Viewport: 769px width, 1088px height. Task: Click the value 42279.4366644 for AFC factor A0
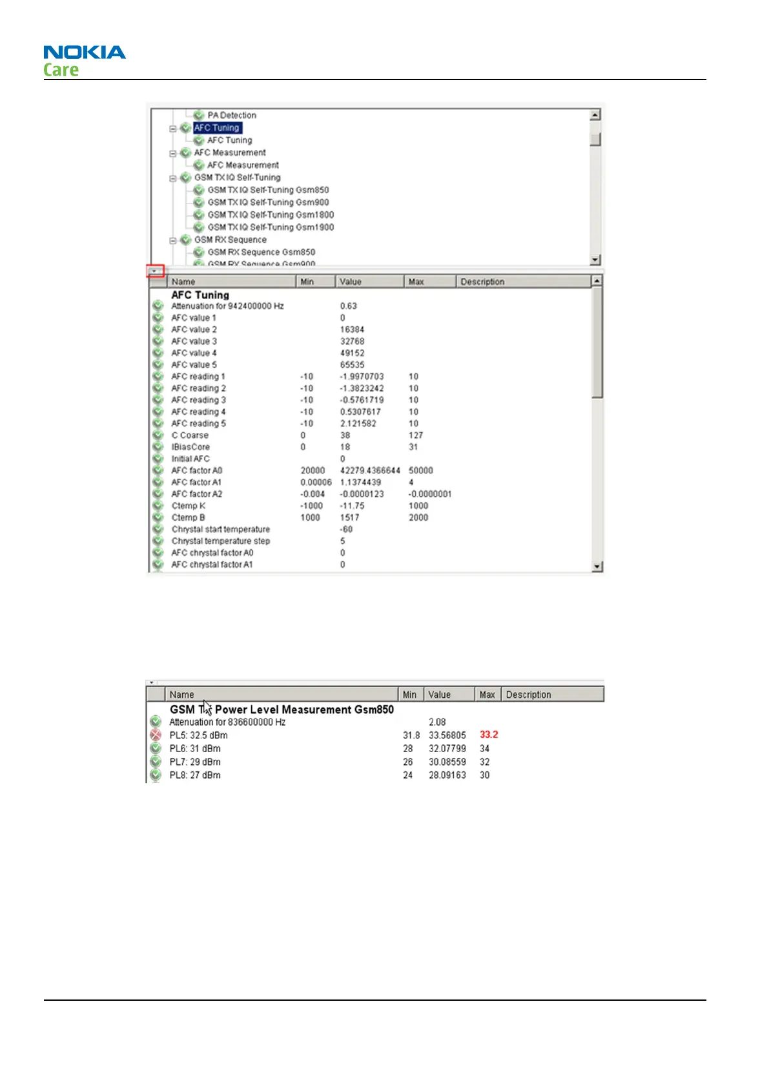coord(370,470)
